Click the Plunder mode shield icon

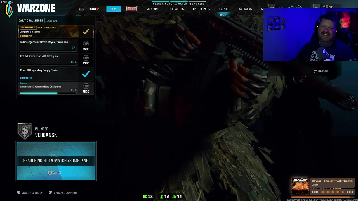[x=25, y=131]
